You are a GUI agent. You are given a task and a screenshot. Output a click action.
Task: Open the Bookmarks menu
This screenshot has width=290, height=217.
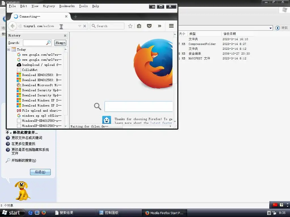[x=67, y=6]
